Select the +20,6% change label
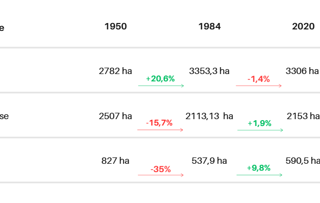The image size is (320, 203). click(x=160, y=78)
